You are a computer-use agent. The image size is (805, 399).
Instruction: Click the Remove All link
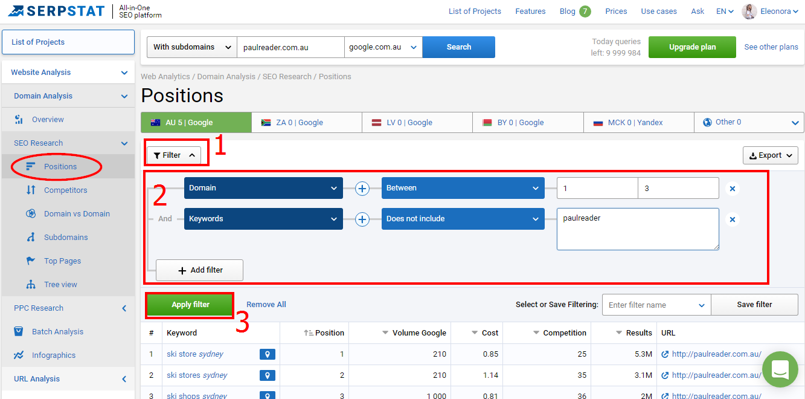point(266,305)
